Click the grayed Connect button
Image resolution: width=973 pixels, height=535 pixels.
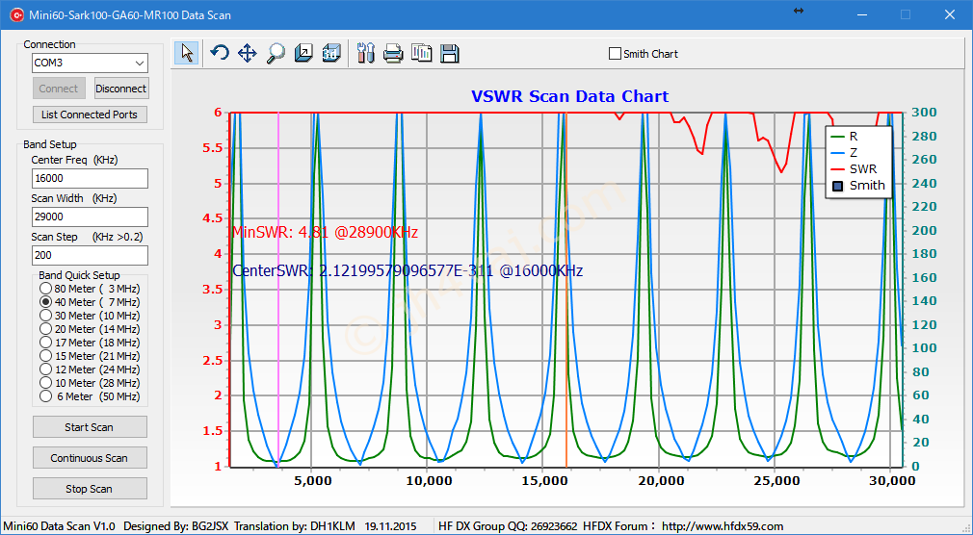pos(59,89)
